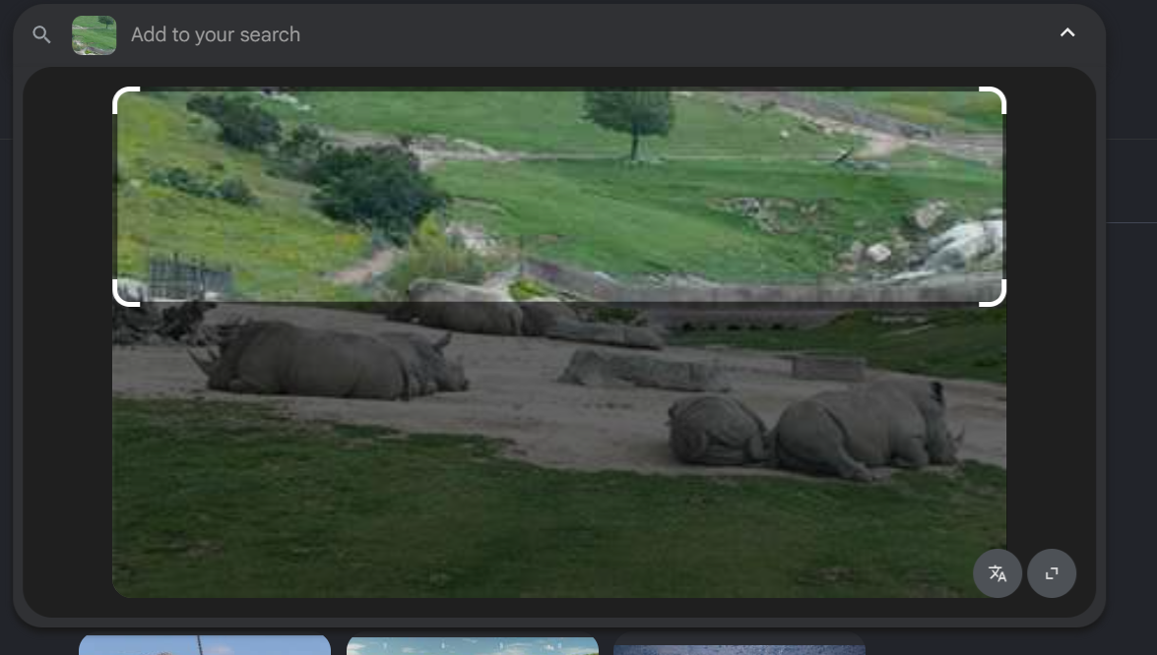Click the small image thumbnail in search bar
This screenshot has width=1157, height=655.
(x=94, y=34)
